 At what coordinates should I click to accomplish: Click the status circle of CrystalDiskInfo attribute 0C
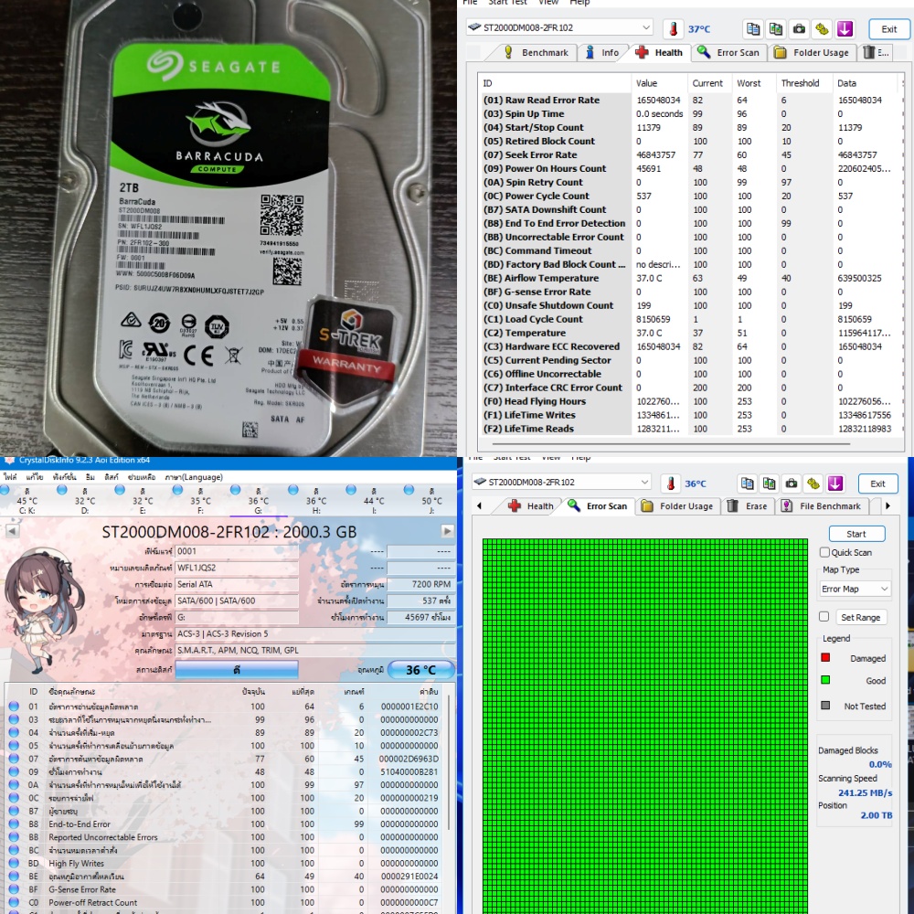14,798
